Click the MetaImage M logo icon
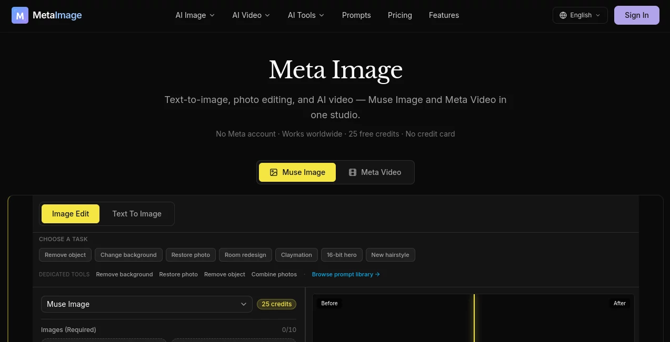 [20, 15]
